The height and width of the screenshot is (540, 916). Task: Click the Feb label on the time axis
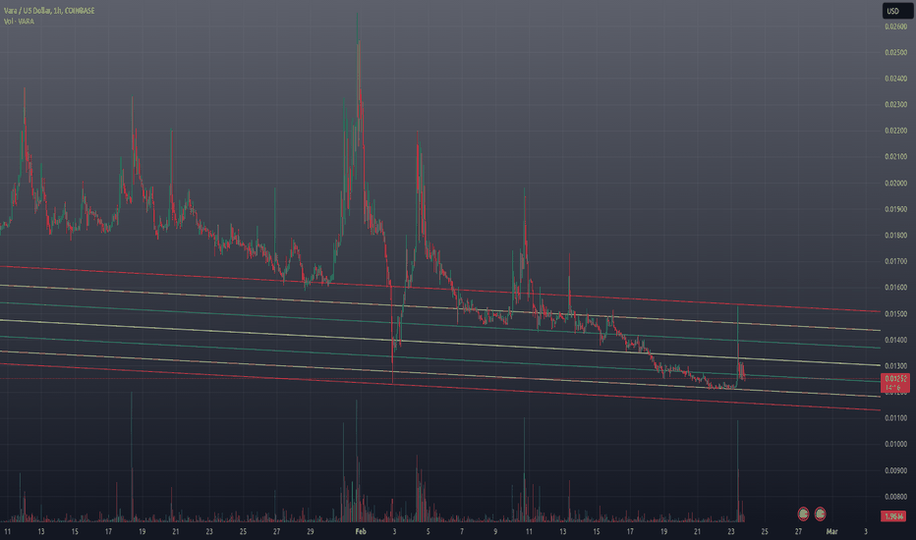361,532
